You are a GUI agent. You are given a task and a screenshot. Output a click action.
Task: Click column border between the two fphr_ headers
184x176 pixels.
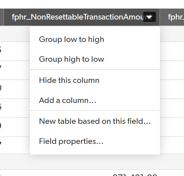point(160,17)
